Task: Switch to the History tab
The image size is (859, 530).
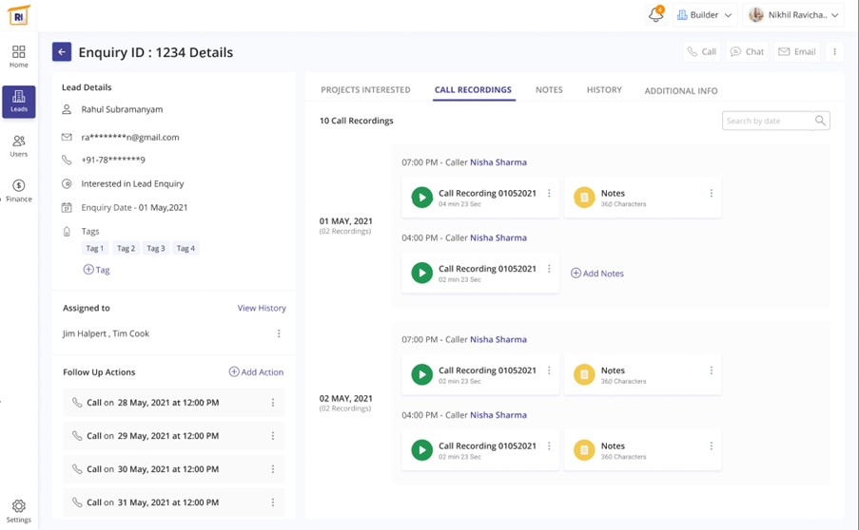Action: coord(604,90)
